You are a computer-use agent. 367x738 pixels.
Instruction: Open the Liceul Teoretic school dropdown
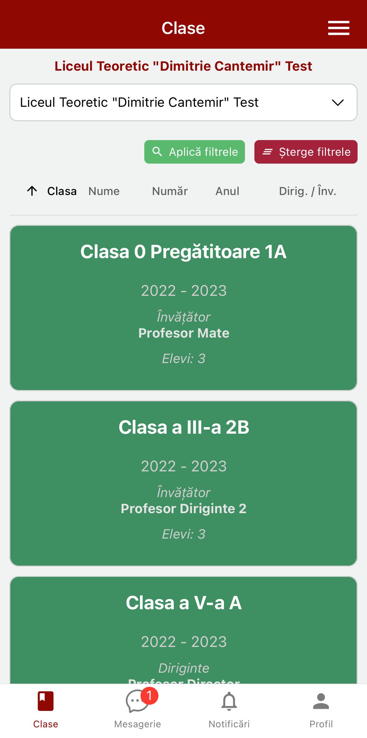tap(183, 102)
